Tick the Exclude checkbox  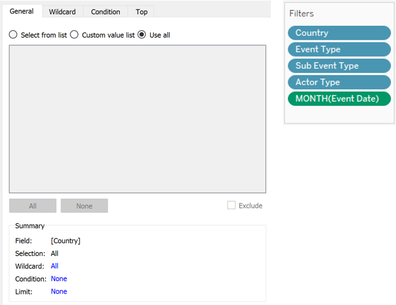pos(231,205)
